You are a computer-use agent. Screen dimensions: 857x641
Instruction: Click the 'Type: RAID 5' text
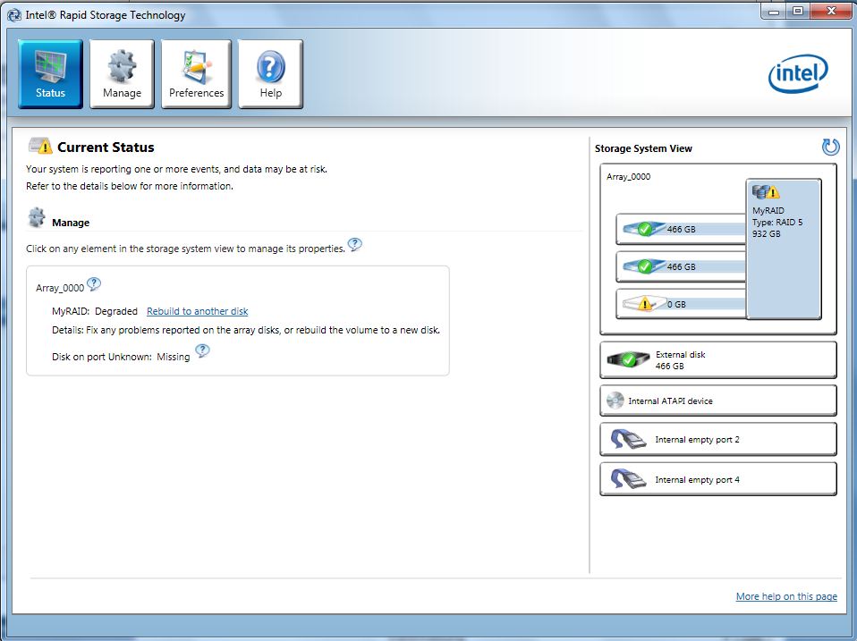click(777, 223)
